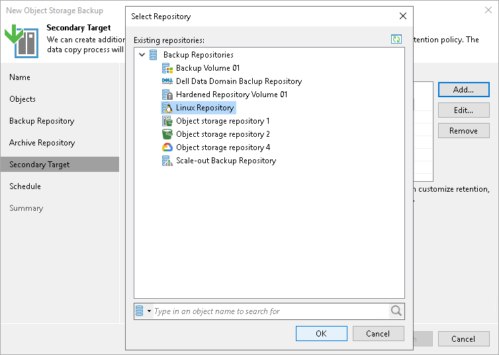Click the object name search input field
The width and height of the screenshot is (499, 355).
tap(271, 311)
